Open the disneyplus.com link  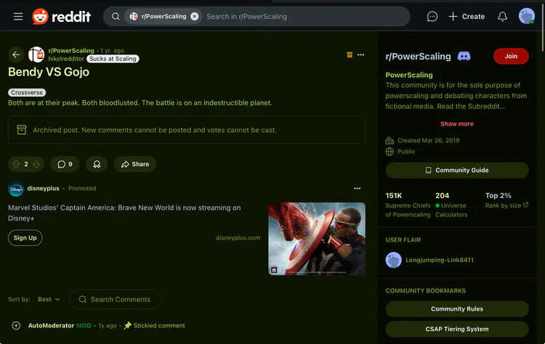point(238,238)
